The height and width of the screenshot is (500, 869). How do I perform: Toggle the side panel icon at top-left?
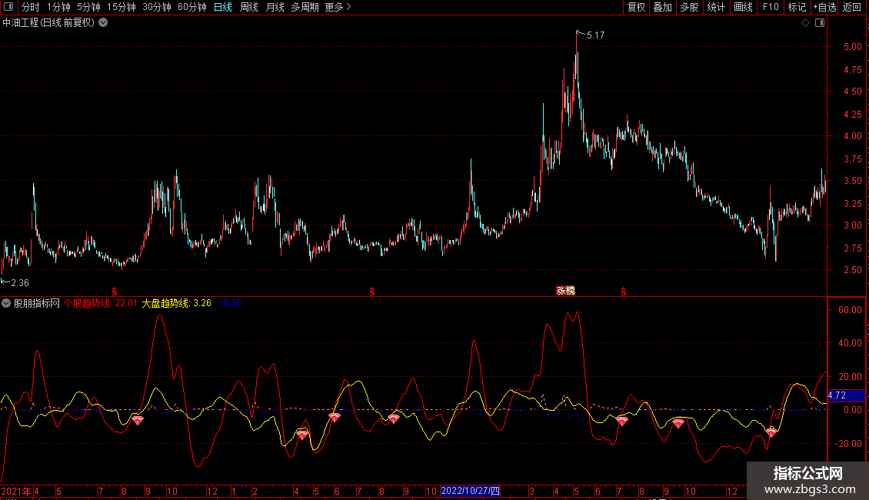(x=8, y=7)
